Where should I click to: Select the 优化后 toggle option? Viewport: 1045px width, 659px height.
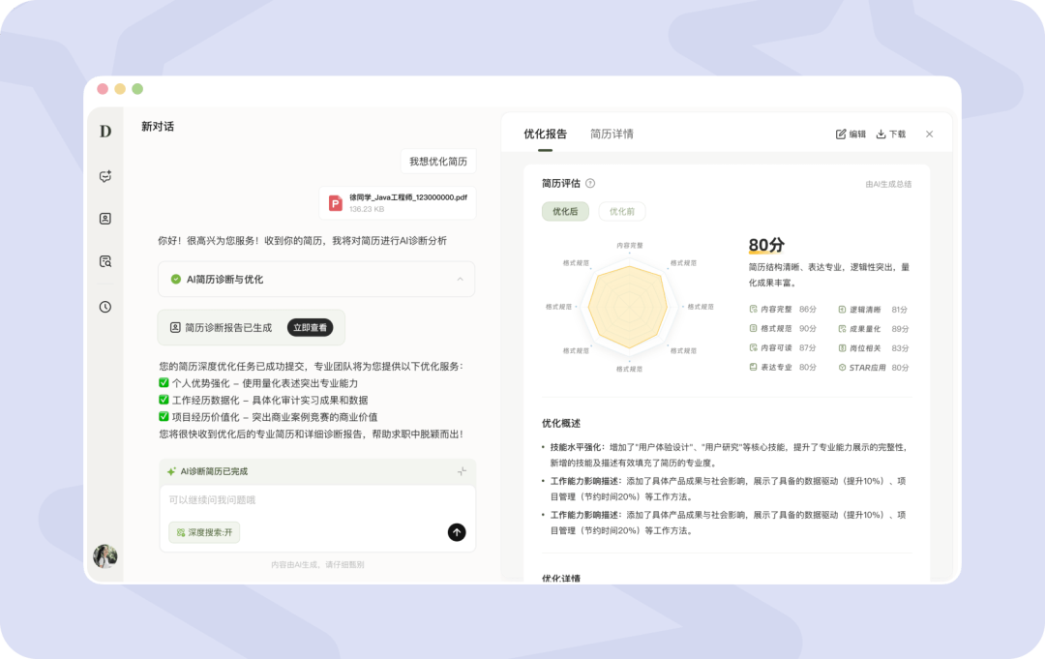click(x=565, y=211)
